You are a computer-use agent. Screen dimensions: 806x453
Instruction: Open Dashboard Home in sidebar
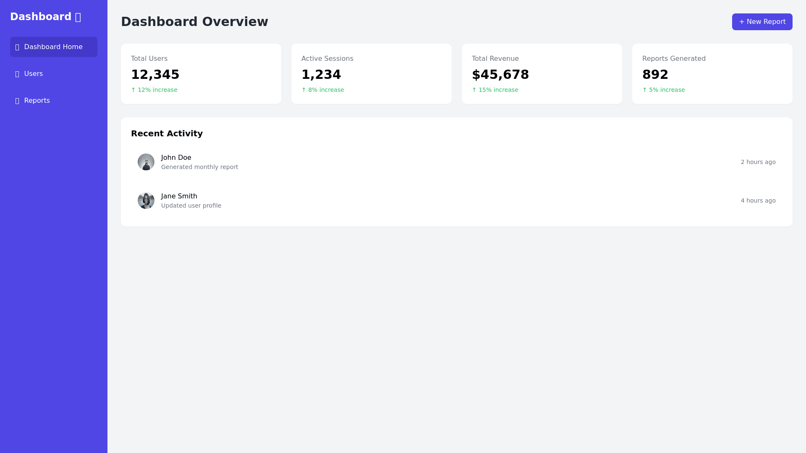tap(53, 47)
